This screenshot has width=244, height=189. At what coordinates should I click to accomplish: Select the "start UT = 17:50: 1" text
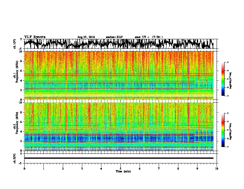[x=149, y=37]
